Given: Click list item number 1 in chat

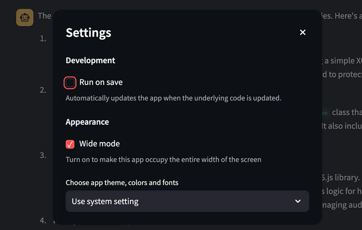Looking at the screenshot, I should [43, 38].
